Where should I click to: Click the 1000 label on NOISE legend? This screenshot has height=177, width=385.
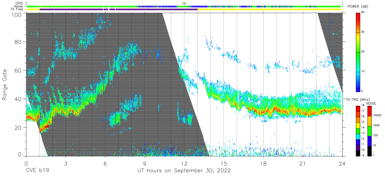coord(376,125)
